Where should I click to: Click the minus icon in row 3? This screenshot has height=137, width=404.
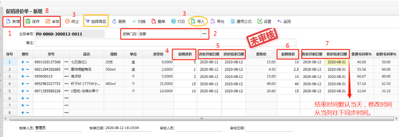(27, 76)
